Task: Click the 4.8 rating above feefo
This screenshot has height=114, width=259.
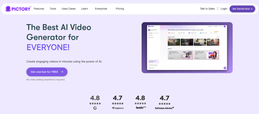Action: (x=140, y=98)
